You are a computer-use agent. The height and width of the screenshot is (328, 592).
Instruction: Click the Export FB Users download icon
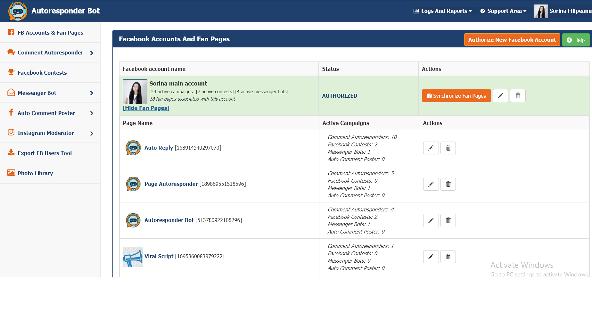point(11,152)
